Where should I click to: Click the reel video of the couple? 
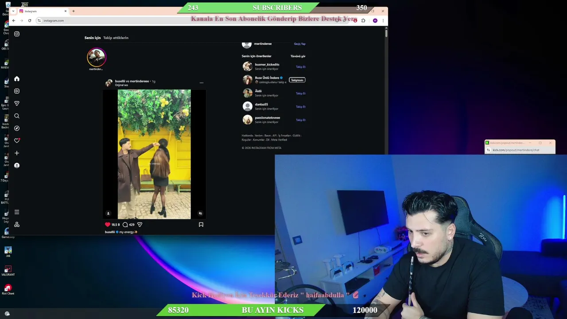pos(154,154)
